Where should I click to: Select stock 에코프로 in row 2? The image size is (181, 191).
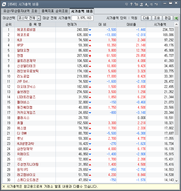[x=23, y=35]
